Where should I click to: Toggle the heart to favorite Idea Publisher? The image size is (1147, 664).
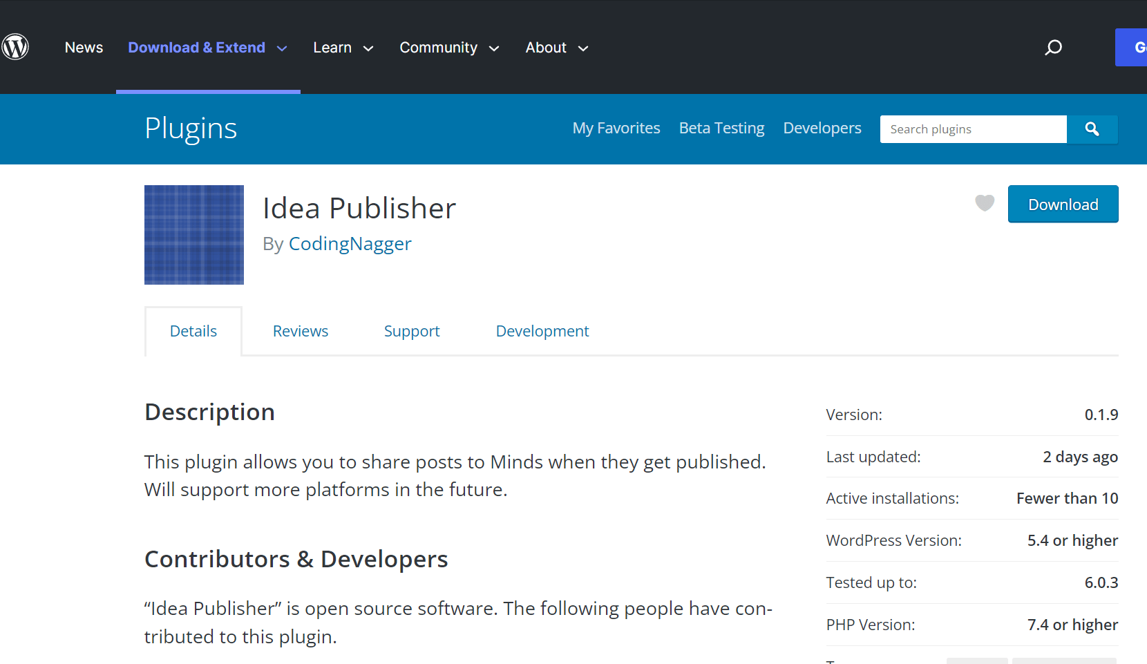click(984, 203)
